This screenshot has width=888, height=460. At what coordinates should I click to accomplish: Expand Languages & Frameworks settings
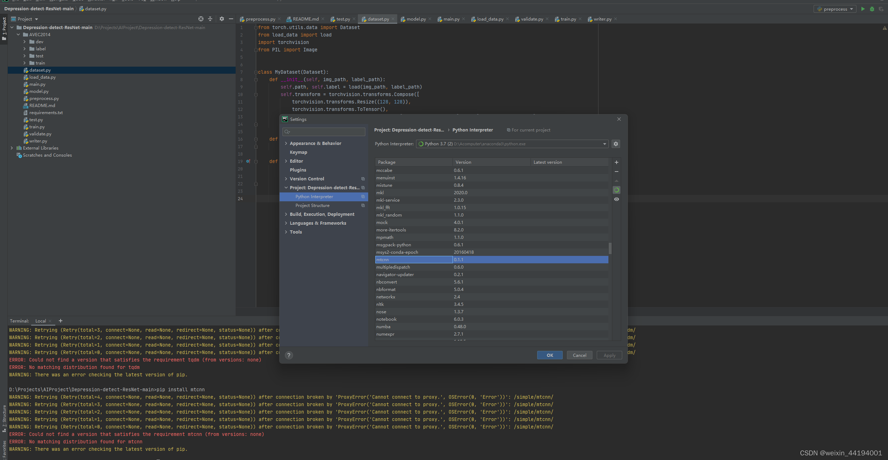click(286, 223)
